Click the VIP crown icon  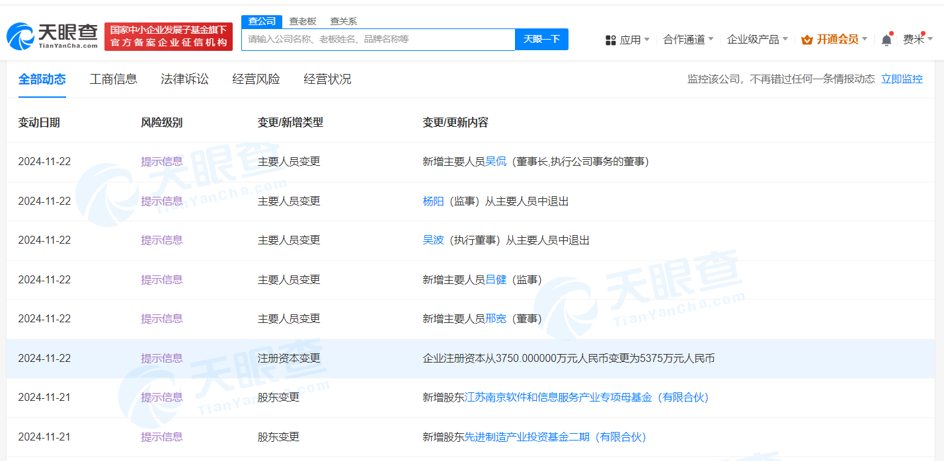[x=806, y=40]
